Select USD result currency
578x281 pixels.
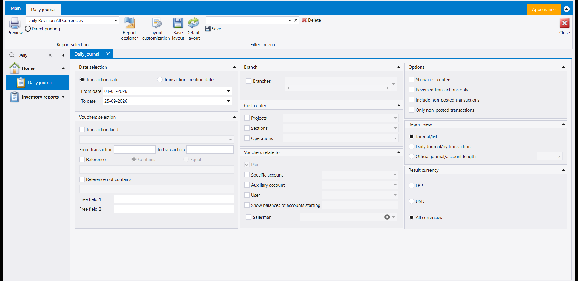pyautogui.click(x=412, y=201)
